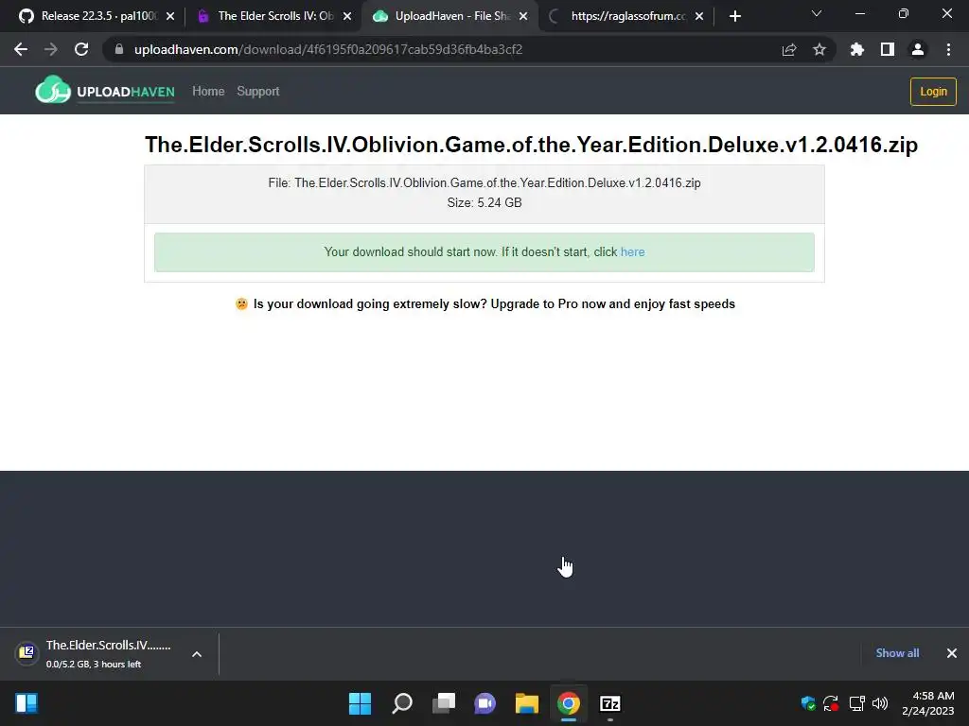Bookmark this page with the star icon
969x726 pixels.
pyautogui.click(x=819, y=49)
